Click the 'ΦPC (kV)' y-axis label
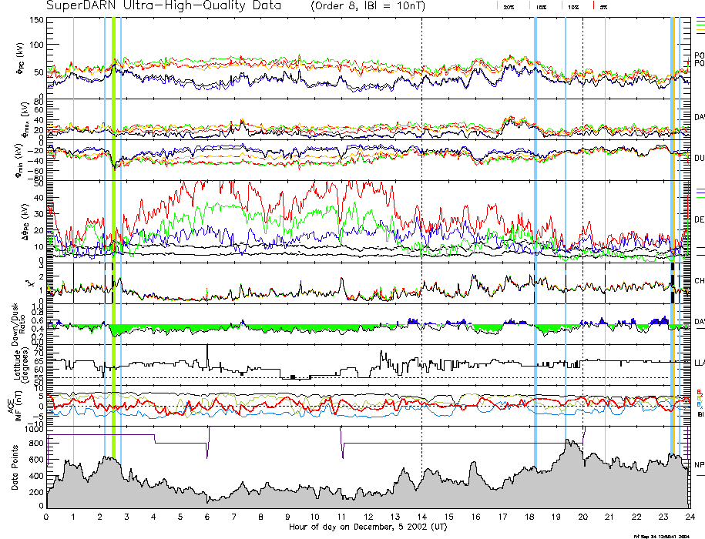Image resolution: width=705 pixels, height=539 pixels. point(21,59)
